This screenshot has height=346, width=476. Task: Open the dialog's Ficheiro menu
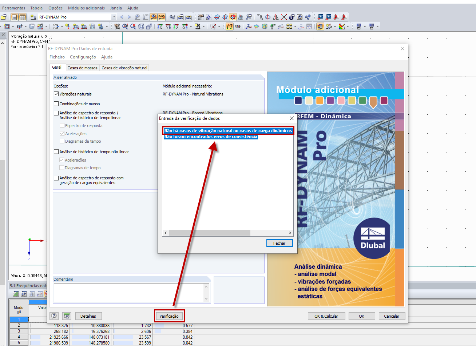click(x=57, y=57)
